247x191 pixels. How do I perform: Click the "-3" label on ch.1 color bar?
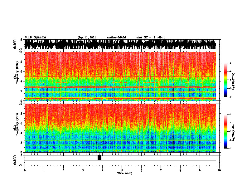point(230,63)
